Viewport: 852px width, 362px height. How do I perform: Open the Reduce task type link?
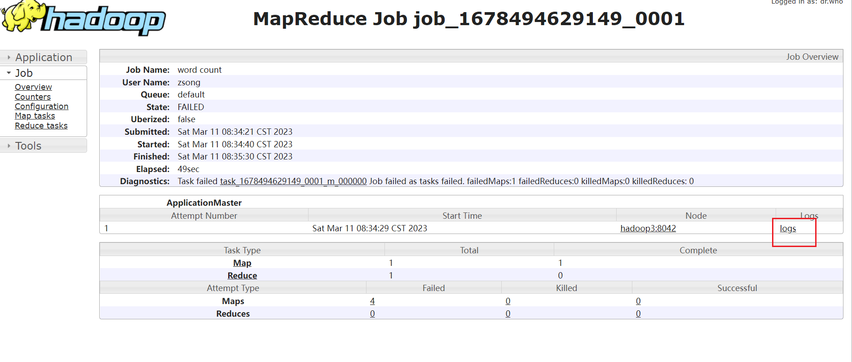click(x=242, y=275)
